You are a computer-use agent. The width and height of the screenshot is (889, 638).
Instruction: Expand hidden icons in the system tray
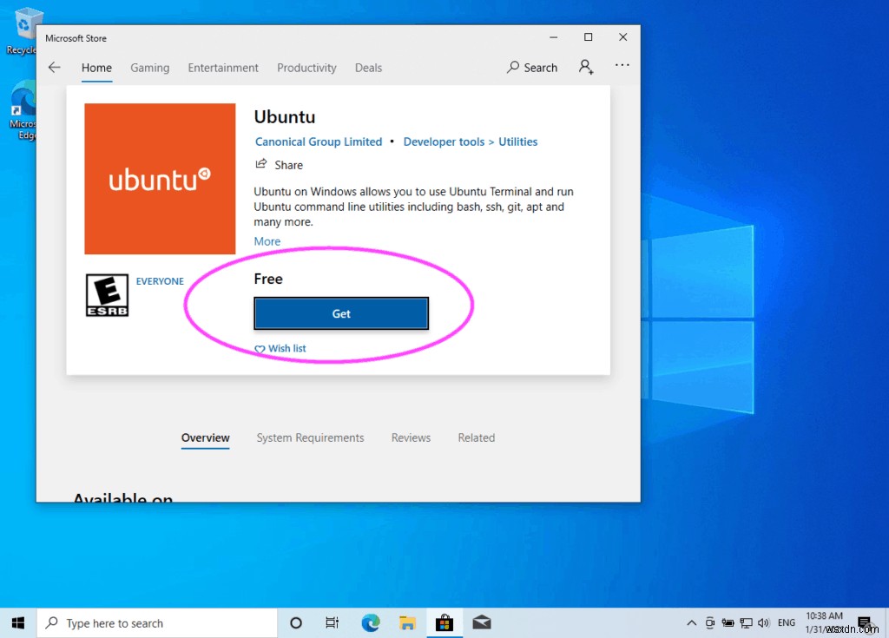pyautogui.click(x=690, y=622)
